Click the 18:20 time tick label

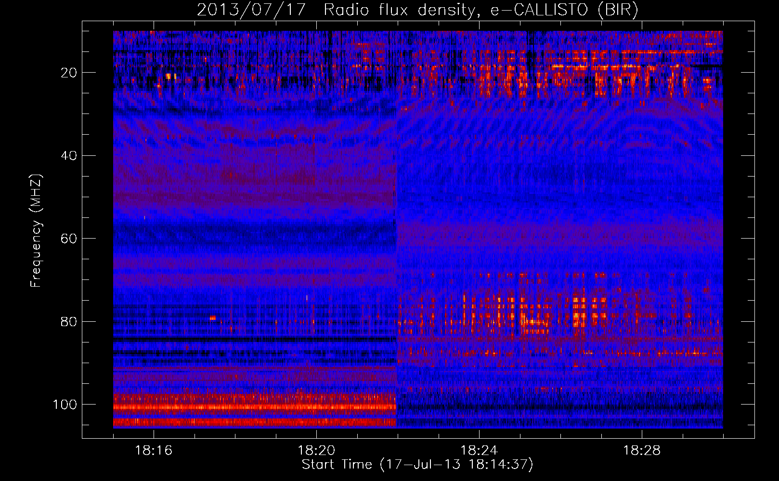(316, 451)
